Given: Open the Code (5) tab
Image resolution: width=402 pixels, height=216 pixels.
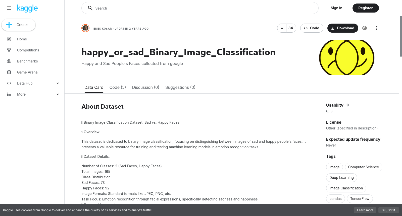Looking at the screenshot, I should [118, 87].
